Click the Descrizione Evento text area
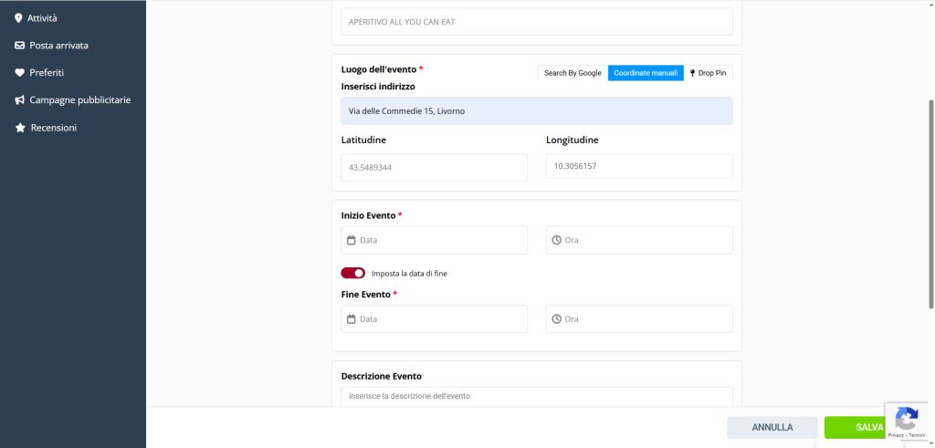 pos(536,397)
